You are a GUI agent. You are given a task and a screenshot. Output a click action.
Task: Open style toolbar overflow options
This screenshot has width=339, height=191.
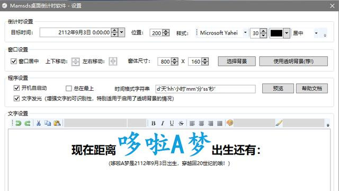pyautogui.click(x=325, y=35)
